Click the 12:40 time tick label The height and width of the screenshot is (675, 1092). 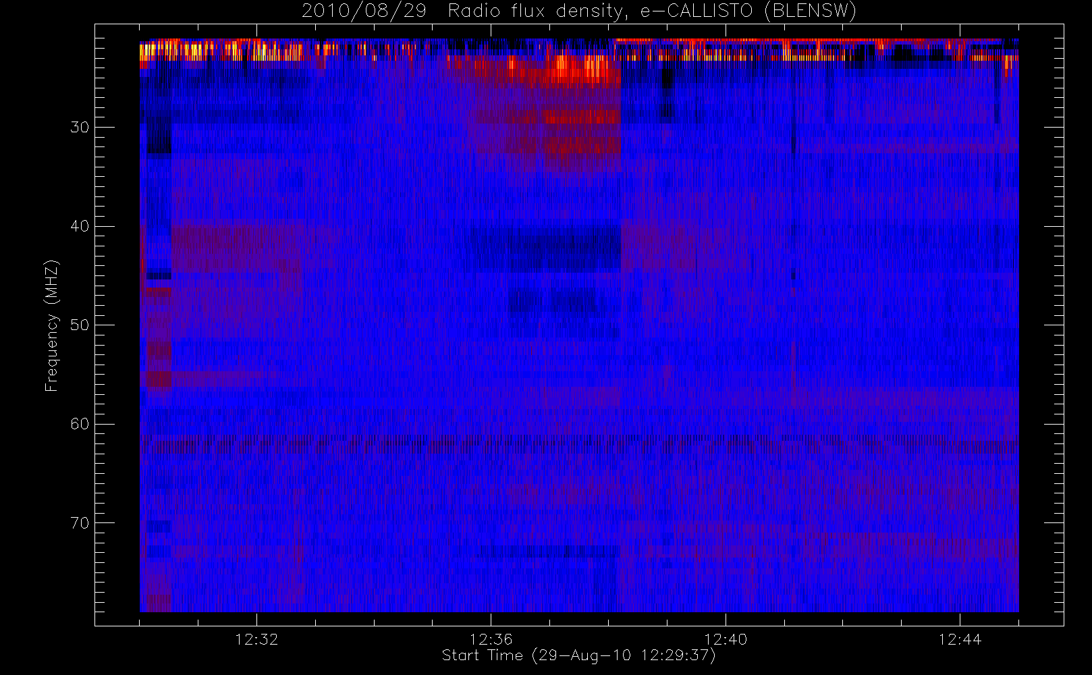(x=725, y=639)
